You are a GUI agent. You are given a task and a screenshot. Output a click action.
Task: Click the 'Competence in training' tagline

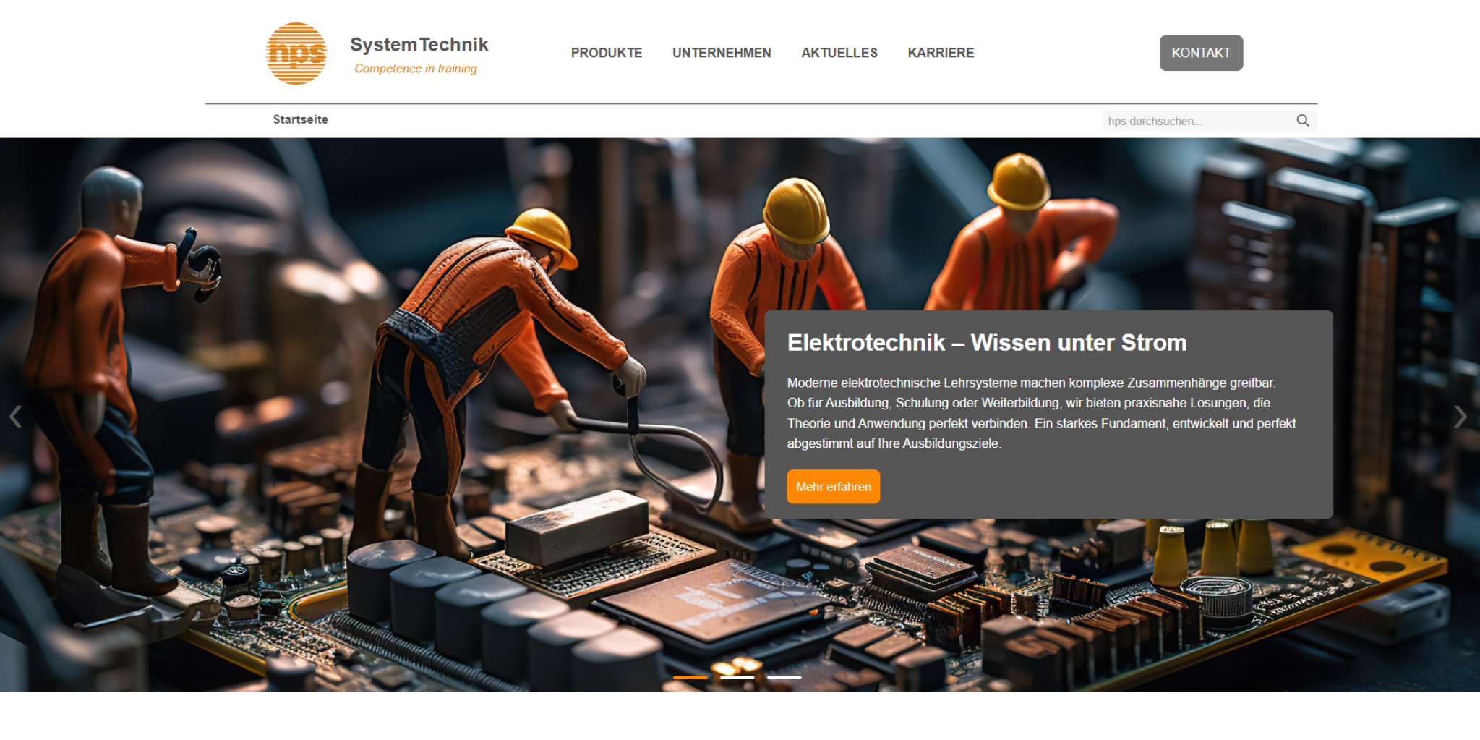(415, 69)
